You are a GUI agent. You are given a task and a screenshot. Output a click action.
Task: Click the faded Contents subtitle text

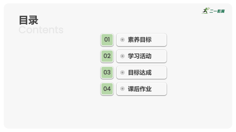pyautogui.click(x=41, y=30)
